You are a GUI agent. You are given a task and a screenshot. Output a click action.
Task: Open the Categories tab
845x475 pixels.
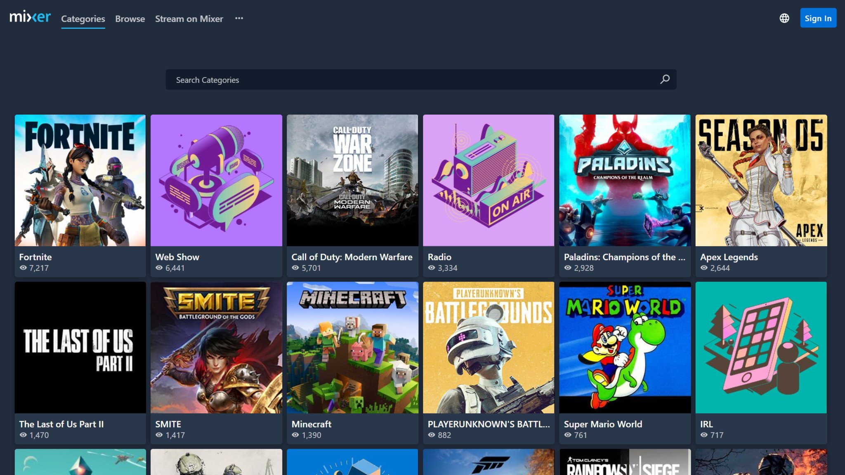[83, 19]
